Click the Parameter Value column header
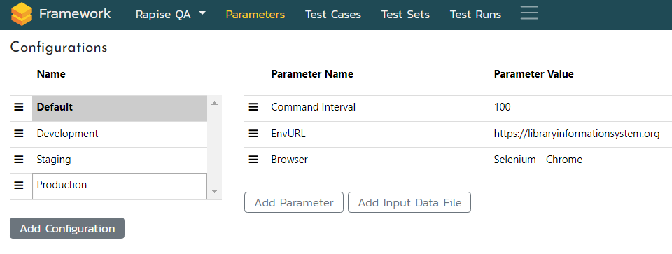The width and height of the screenshot is (672, 254). point(534,74)
